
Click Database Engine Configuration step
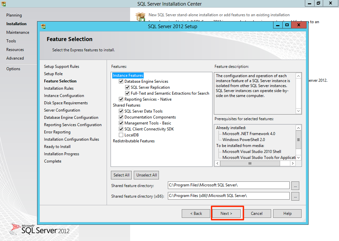tap(71, 118)
